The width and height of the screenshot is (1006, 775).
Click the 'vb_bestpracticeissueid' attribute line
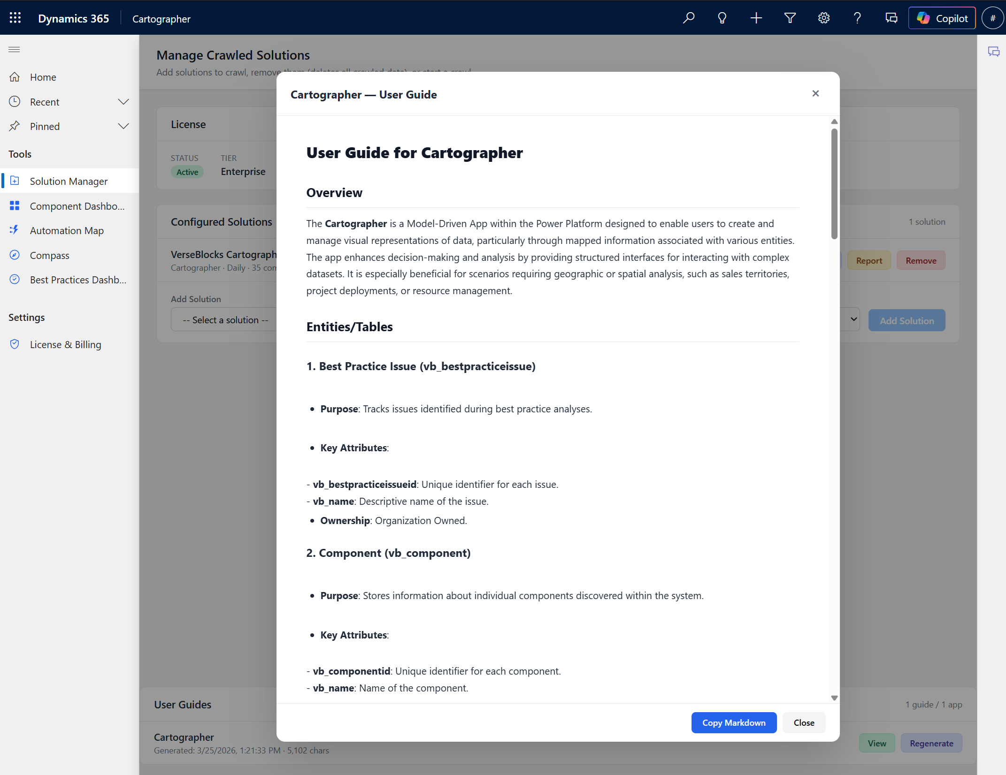click(x=432, y=484)
